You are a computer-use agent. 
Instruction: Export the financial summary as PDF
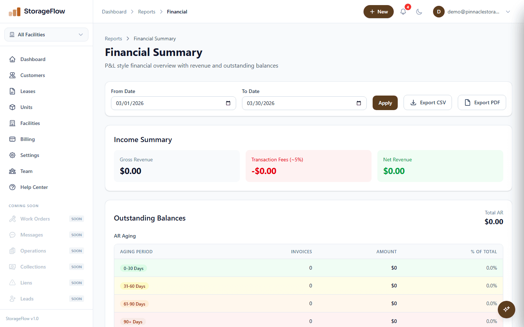click(x=482, y=102)
